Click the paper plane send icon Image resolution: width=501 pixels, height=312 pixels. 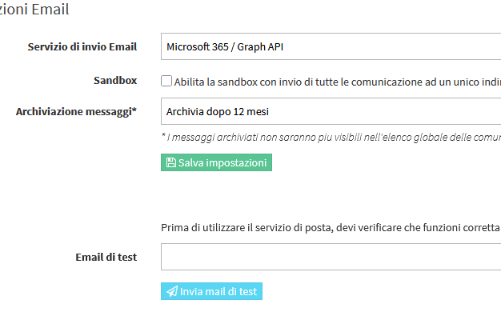tap(172, 291)
